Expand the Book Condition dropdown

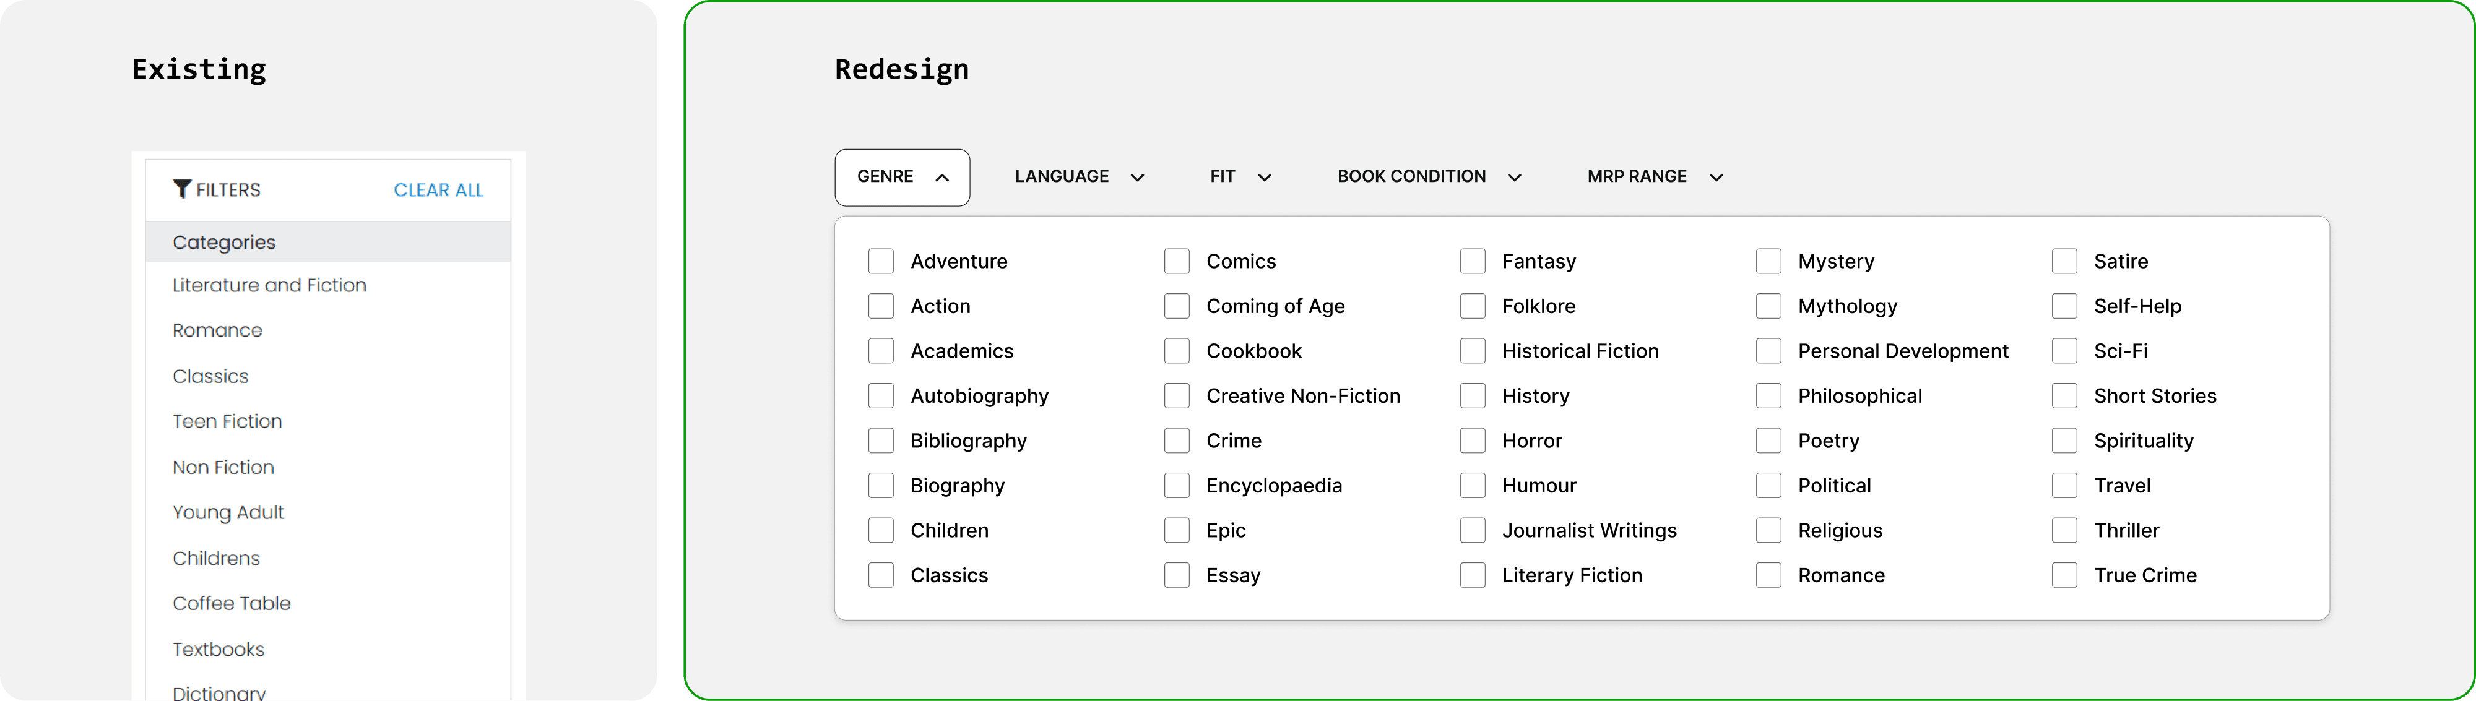[1411, 177]
